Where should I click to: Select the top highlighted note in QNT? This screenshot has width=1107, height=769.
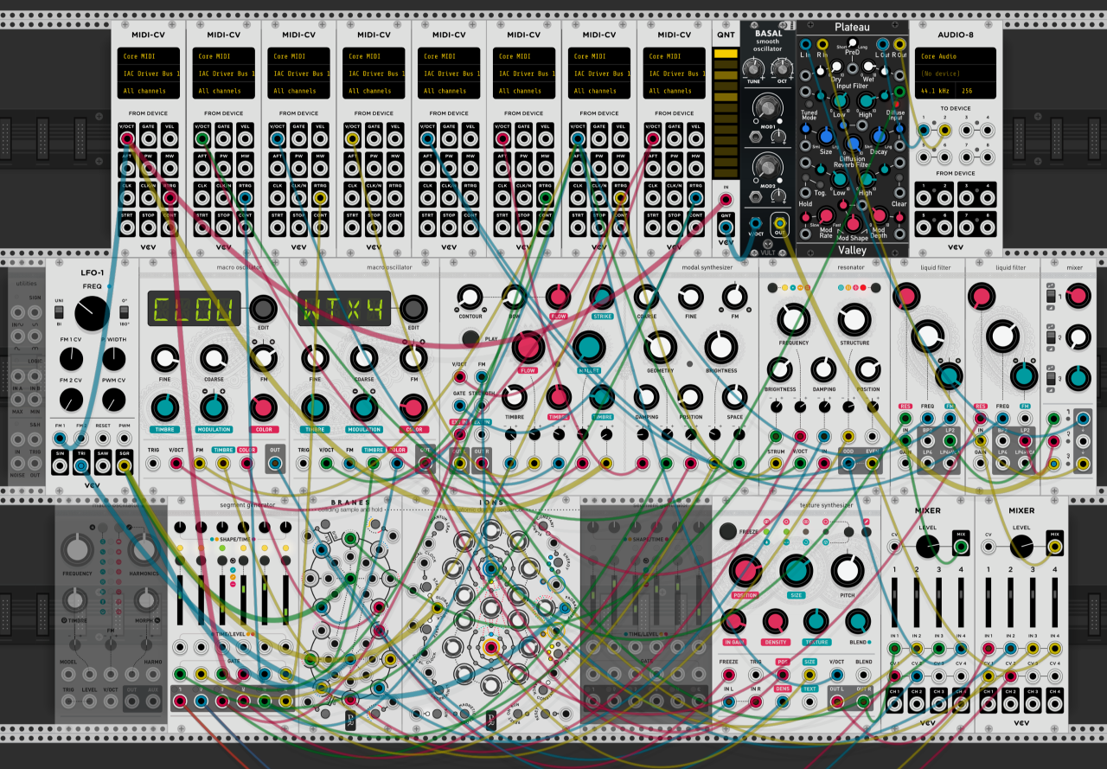tap(726, 54)
